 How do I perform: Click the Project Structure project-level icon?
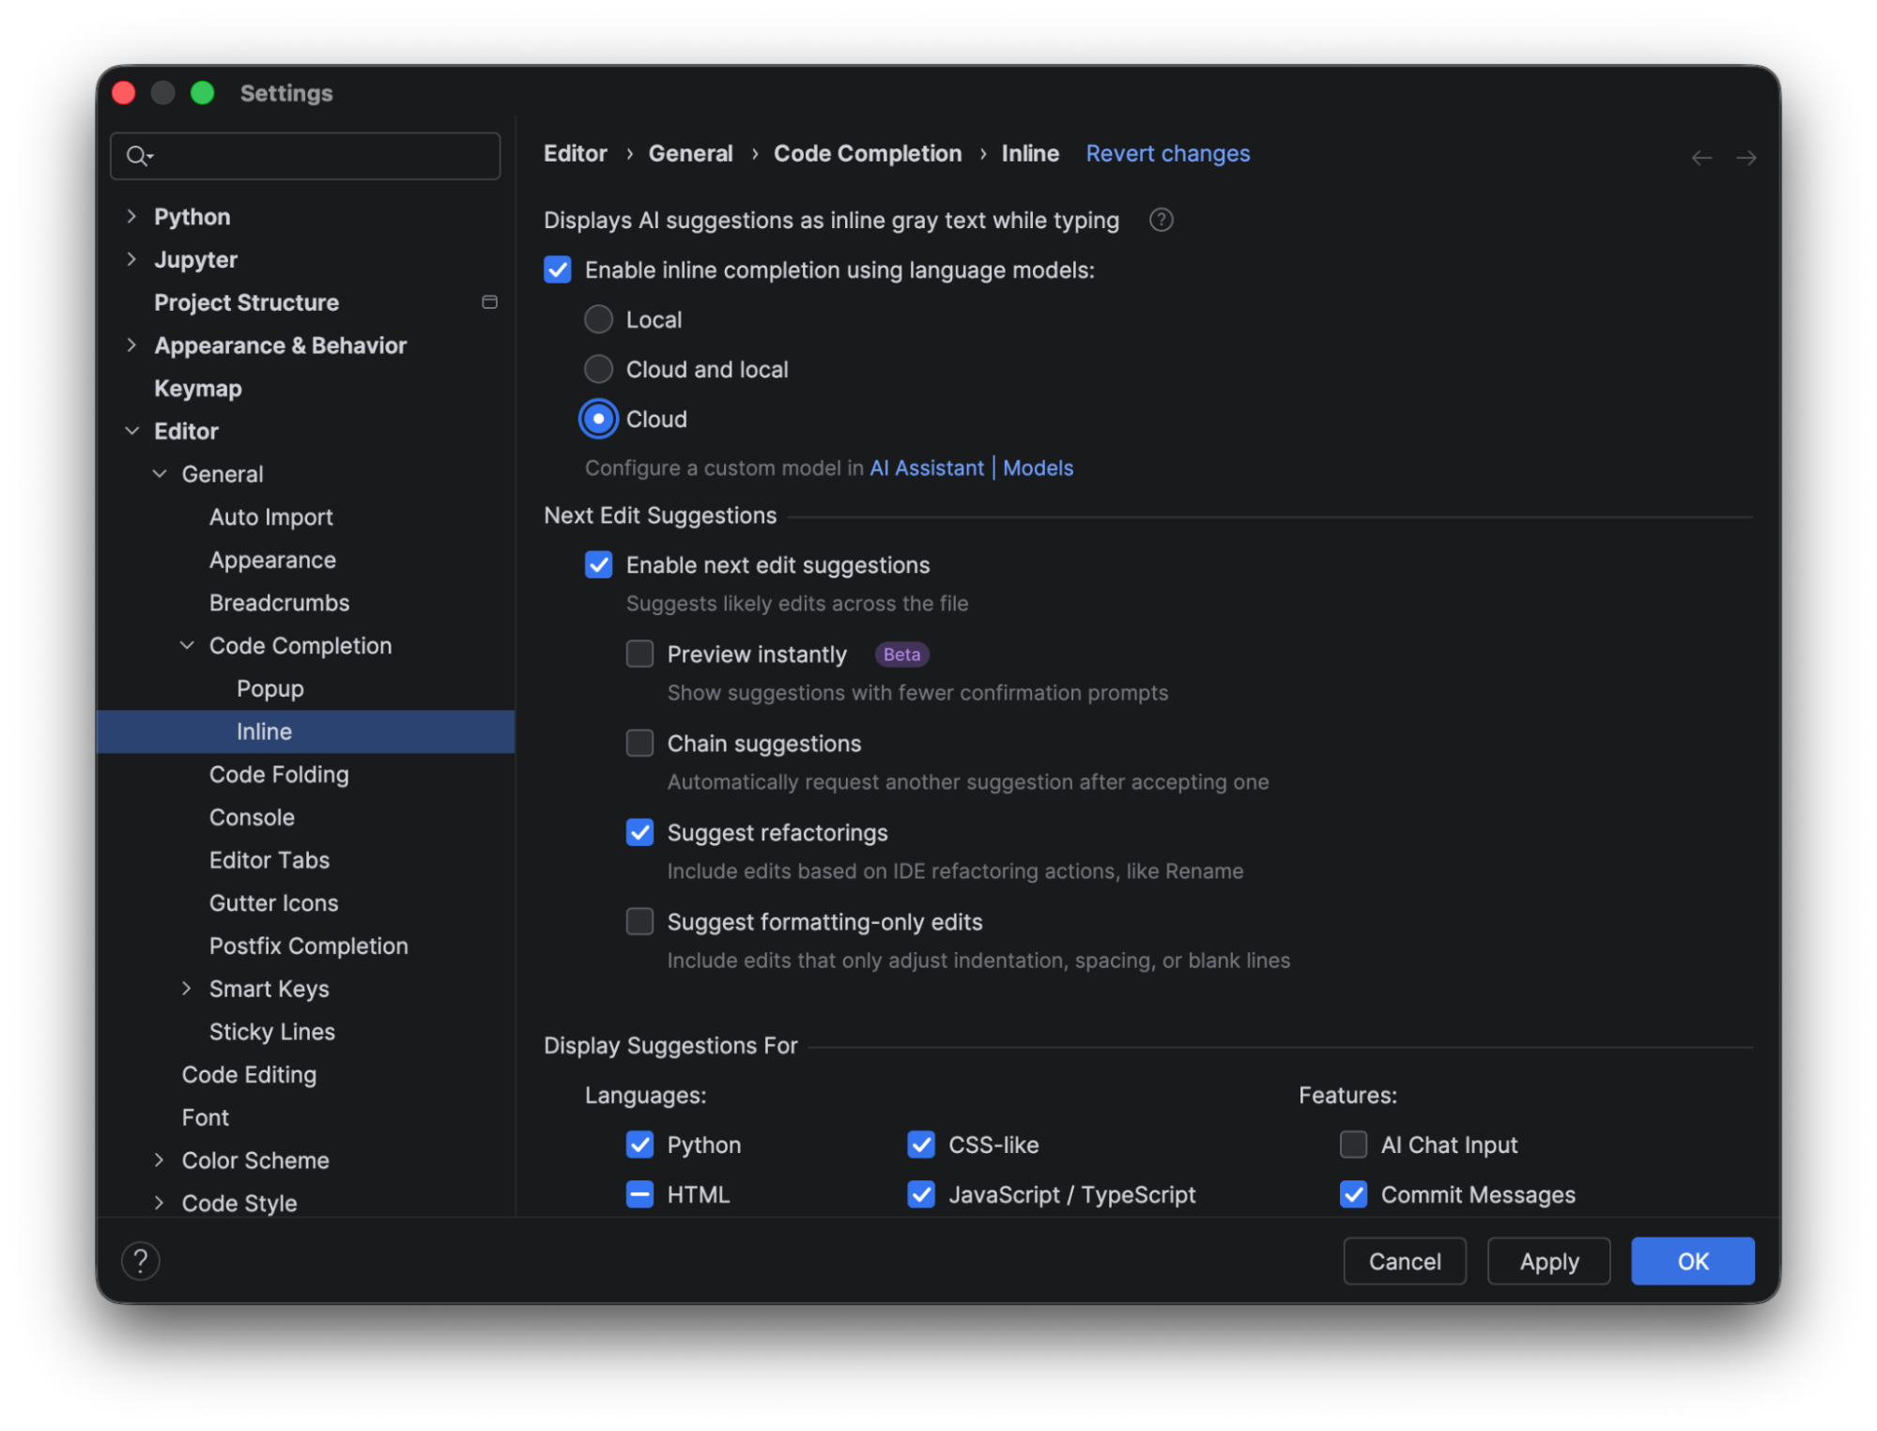[489, 302]
